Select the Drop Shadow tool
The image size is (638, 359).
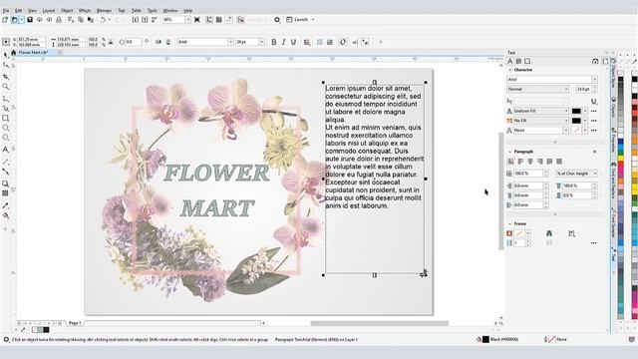coord(6,183)
